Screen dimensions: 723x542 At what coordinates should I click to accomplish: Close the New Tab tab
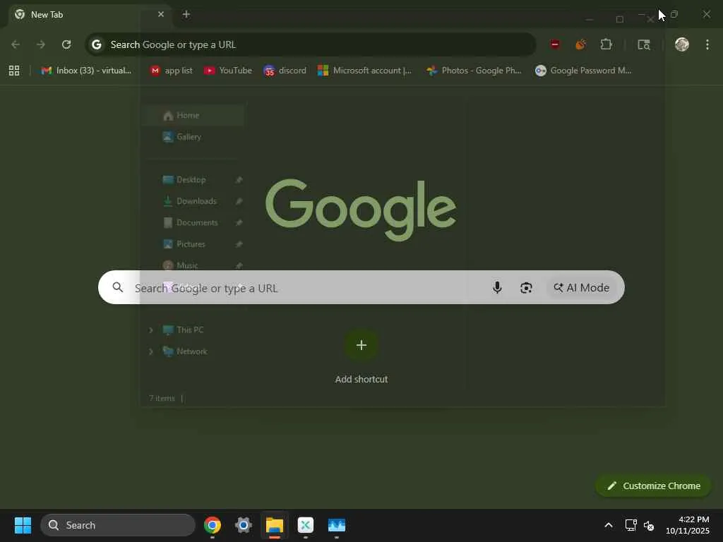pos(161,14)
